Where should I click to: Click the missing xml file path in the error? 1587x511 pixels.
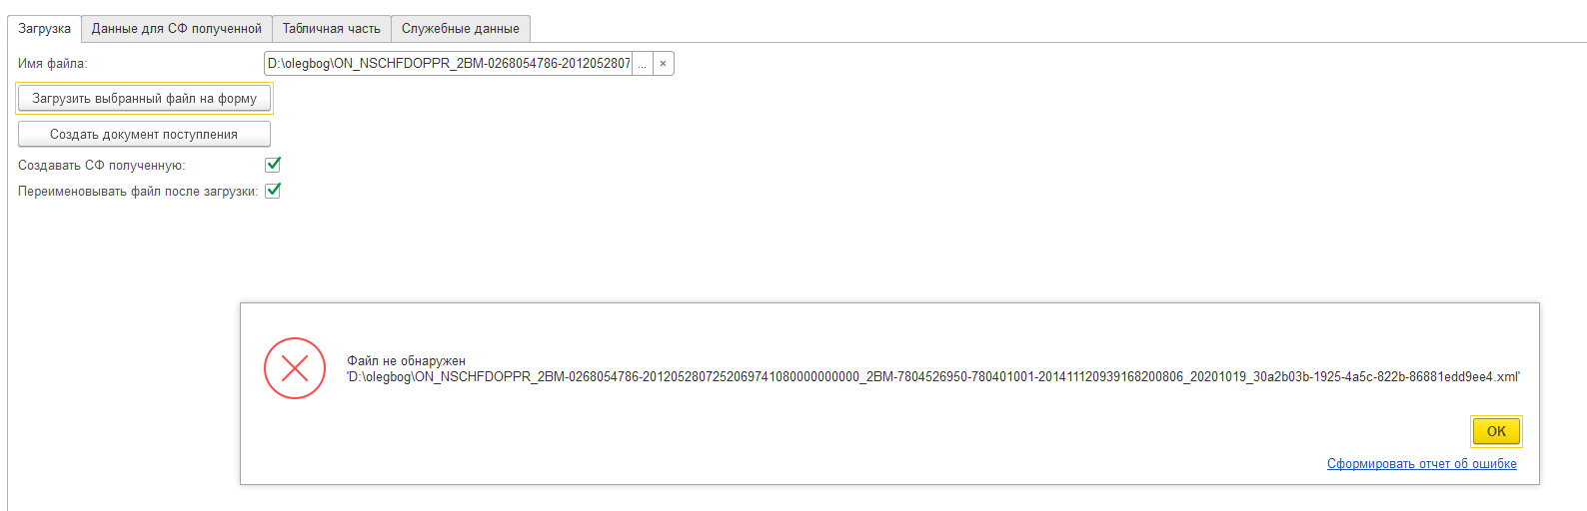pos(933,377)
